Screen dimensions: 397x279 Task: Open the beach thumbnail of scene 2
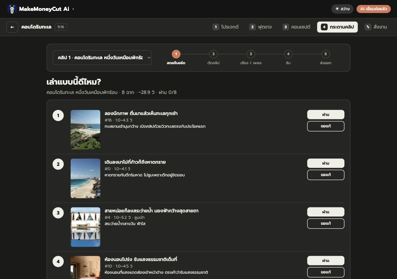click(x=86, y=179)
